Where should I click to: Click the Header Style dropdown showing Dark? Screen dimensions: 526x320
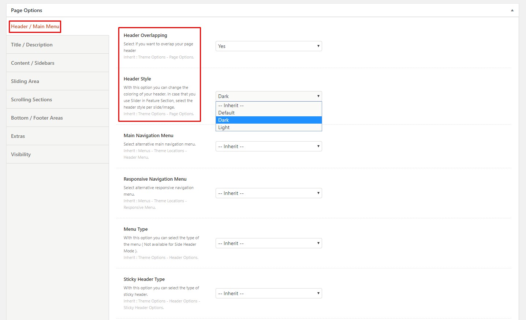click(269, 96)
